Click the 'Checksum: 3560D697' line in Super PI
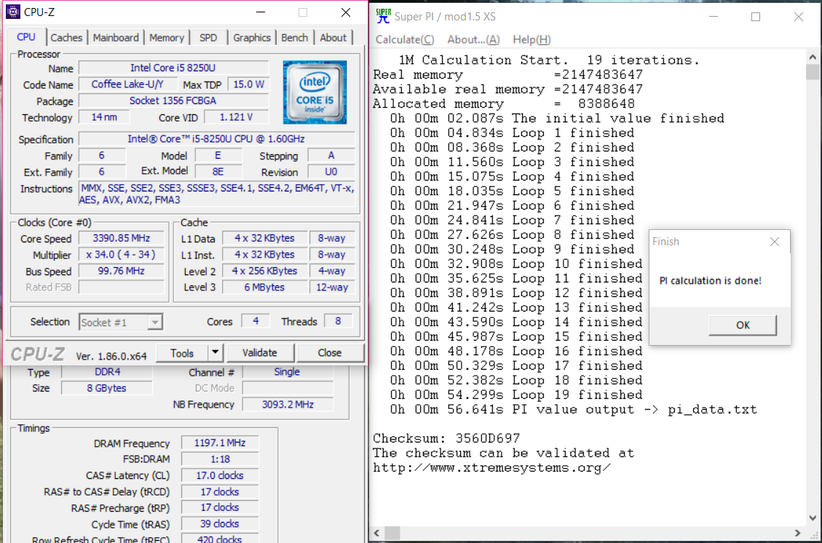The image size is (822, 543). pos(446,438)
